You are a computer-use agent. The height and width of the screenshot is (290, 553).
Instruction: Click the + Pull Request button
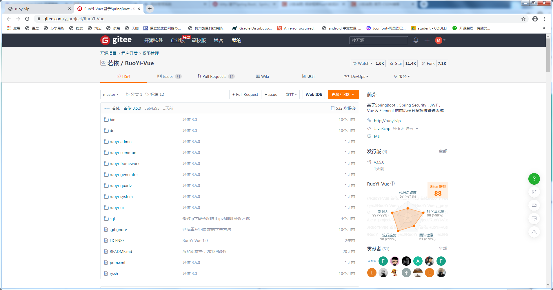tap(245, 94)
